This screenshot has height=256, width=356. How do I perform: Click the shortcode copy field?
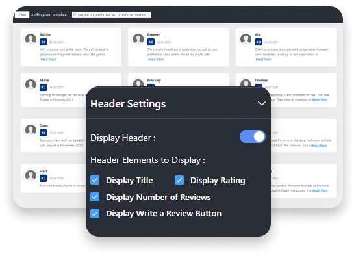(x=111, y=15)
